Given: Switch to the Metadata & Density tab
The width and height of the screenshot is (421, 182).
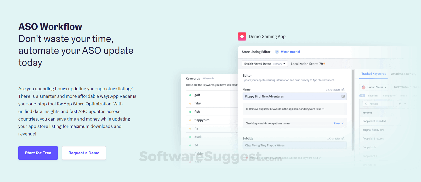Looking at the screenshot, I should point(403,74).
